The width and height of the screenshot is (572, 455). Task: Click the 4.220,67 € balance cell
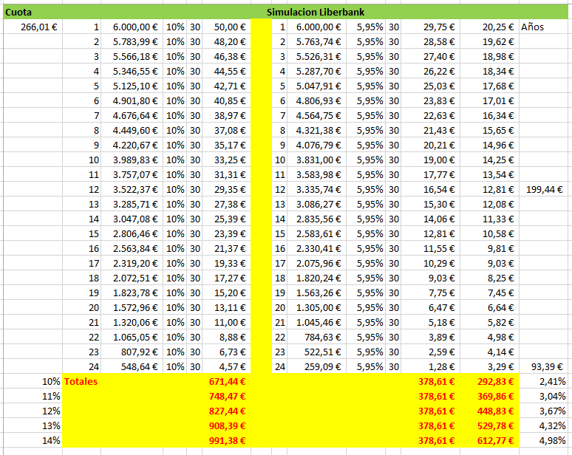pyautogui.click(x=132, y=145)
